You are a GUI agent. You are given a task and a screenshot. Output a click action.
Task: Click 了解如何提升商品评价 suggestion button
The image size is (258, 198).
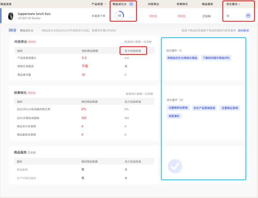pyautogui.click(x=216, y=58)
